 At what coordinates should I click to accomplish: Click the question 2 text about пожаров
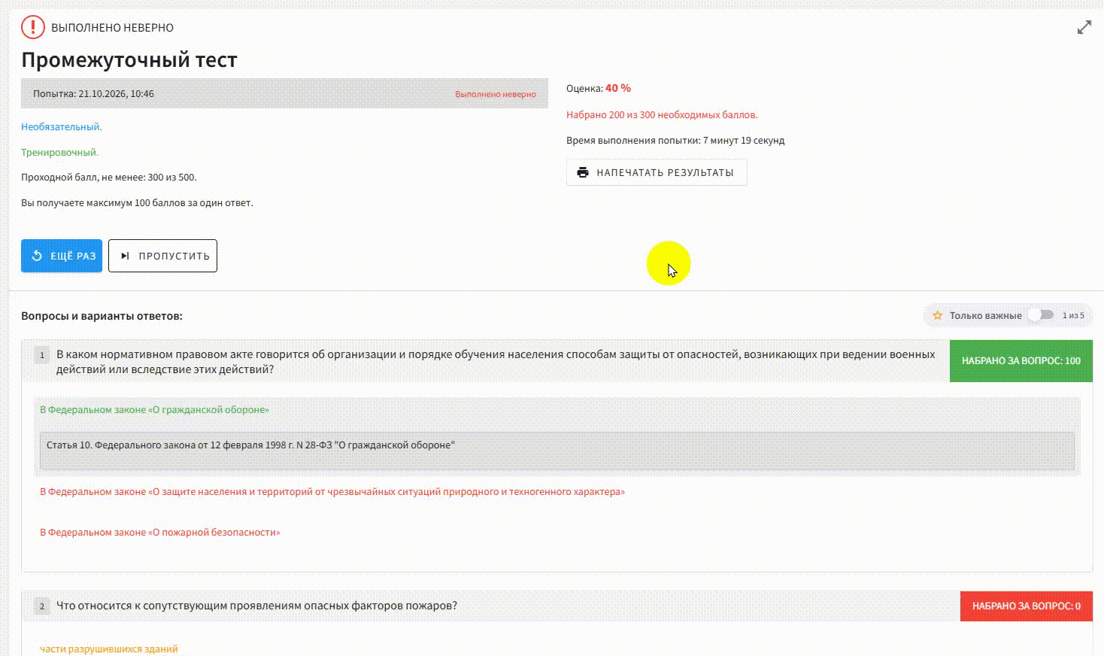click(256, 606)
